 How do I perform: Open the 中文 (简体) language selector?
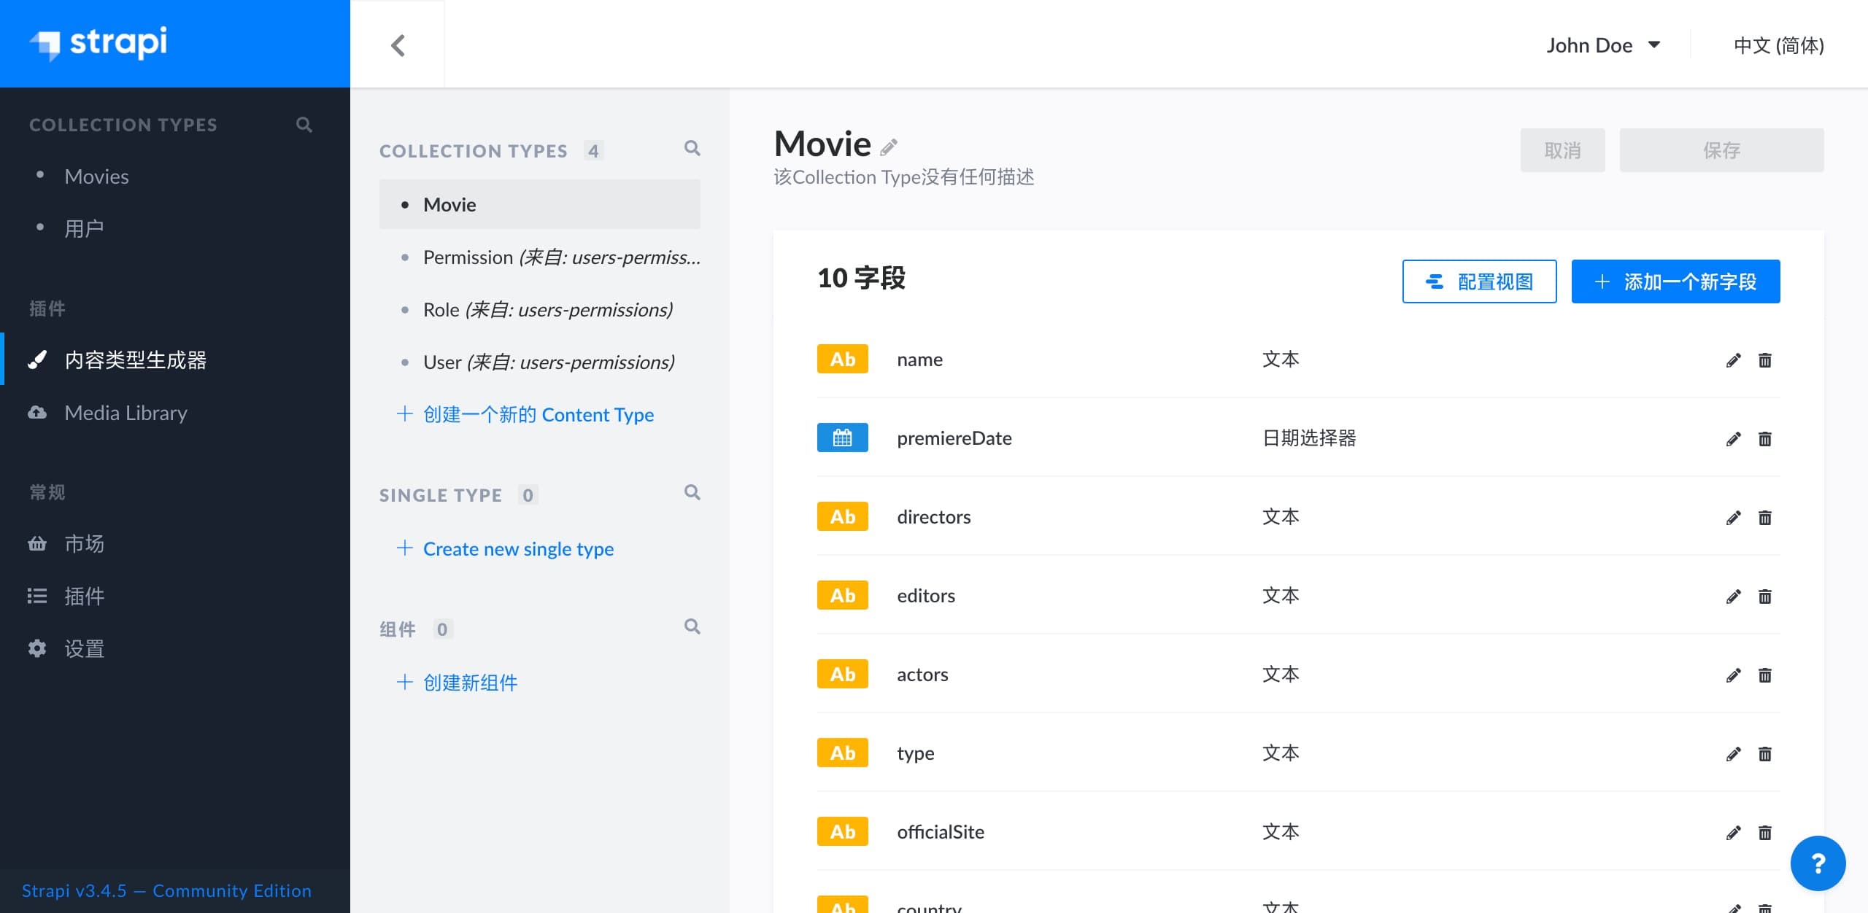point(1778,45)
